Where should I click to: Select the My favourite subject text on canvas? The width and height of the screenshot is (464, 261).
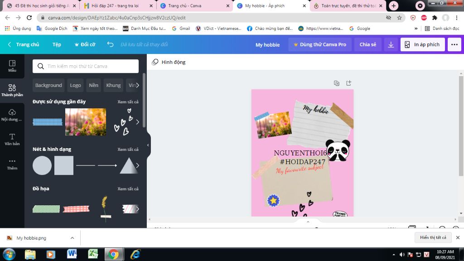coord(300,169)
